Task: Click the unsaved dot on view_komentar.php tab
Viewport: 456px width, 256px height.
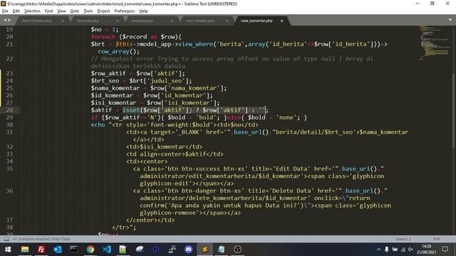Action: tap(281, 21)
